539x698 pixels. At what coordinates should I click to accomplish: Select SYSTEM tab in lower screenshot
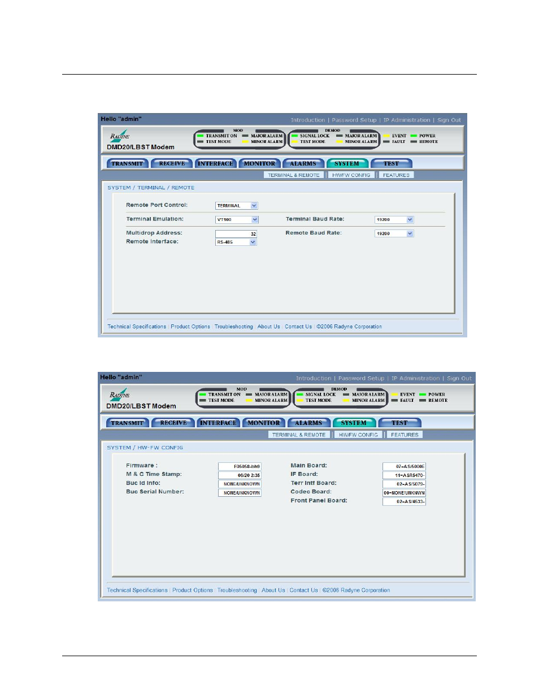[x=354, y=423]
